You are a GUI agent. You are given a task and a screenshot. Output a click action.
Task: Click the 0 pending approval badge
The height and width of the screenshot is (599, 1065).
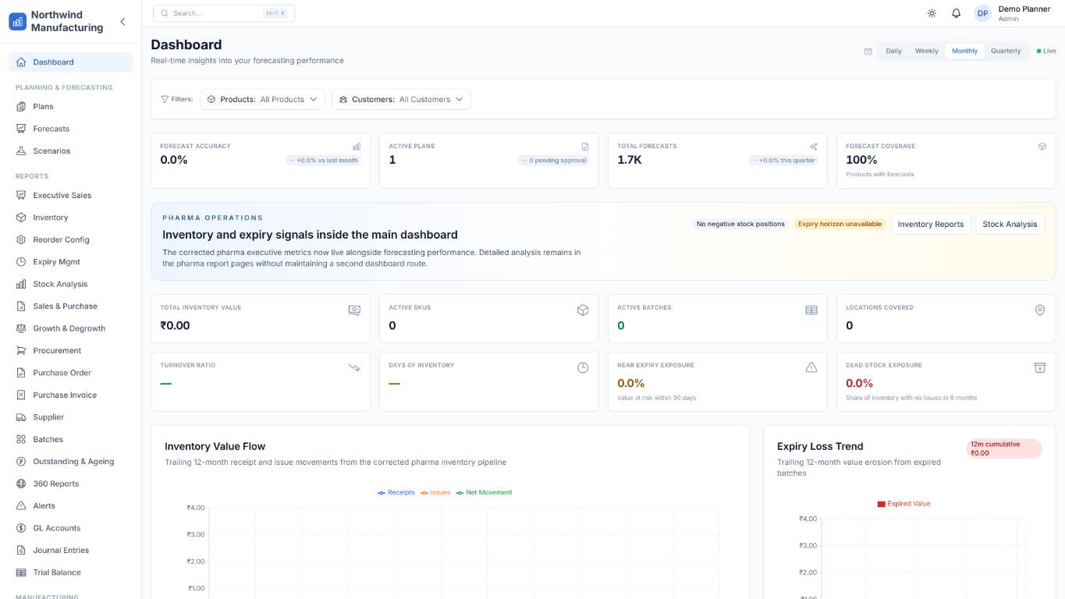[554, 160]
